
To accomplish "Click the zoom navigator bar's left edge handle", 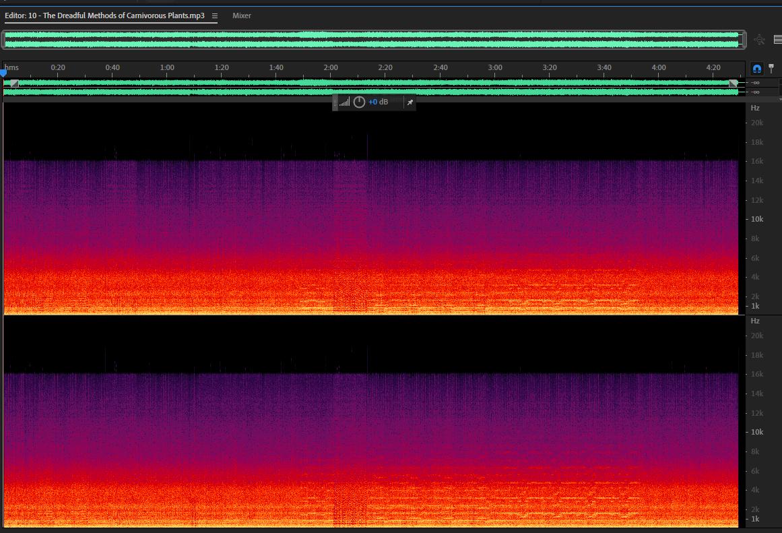I will [3, 40].
